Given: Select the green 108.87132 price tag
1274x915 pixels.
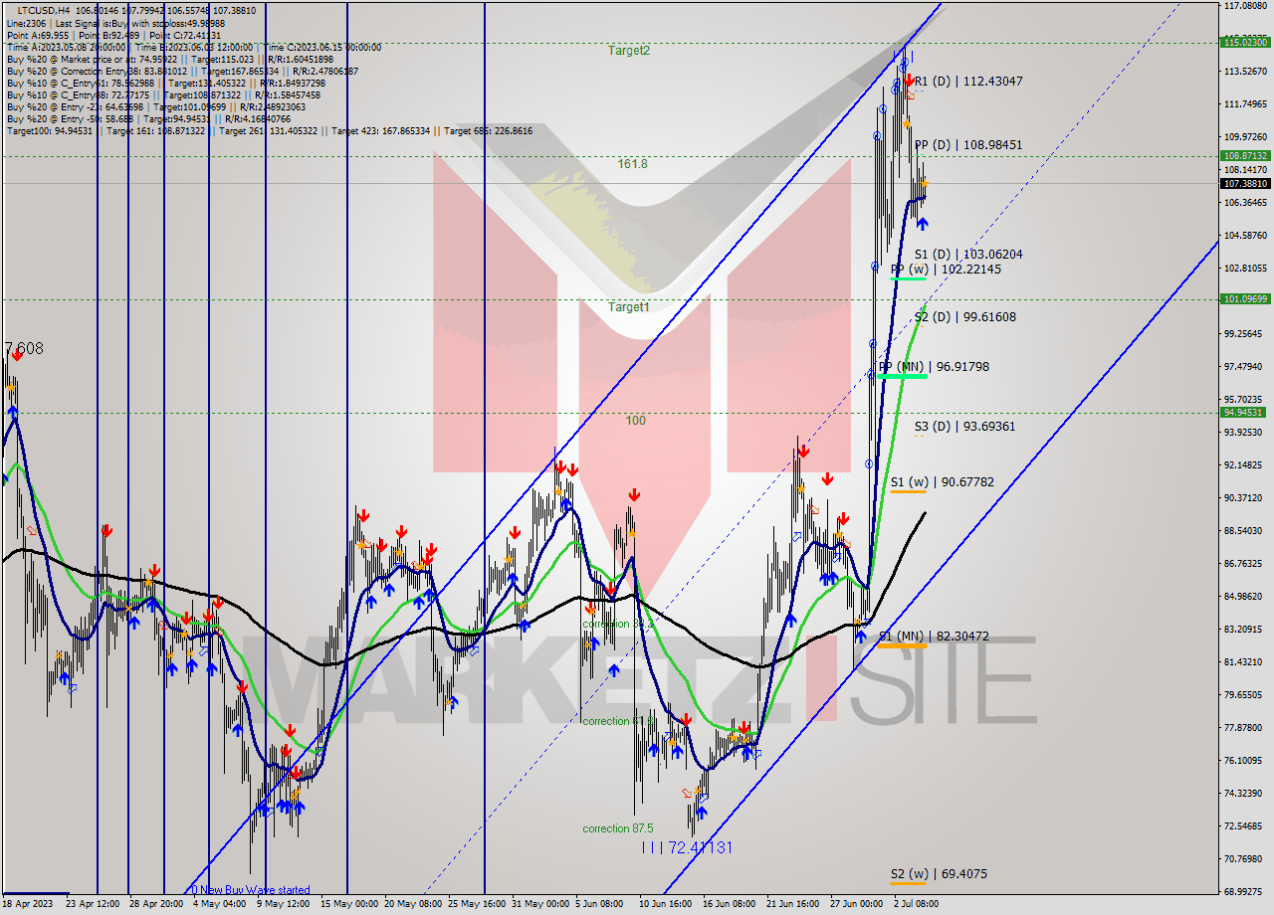Looking at the screenshot, I should point(1245,156).
